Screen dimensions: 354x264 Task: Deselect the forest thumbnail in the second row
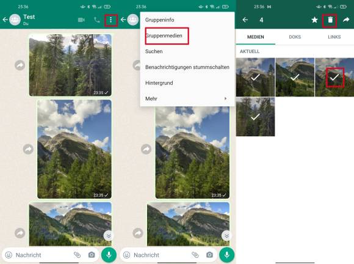click(x=255, y=117)
